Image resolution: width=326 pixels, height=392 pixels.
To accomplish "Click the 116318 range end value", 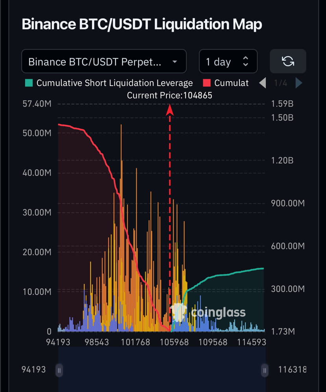I will [x=292, y=370].
